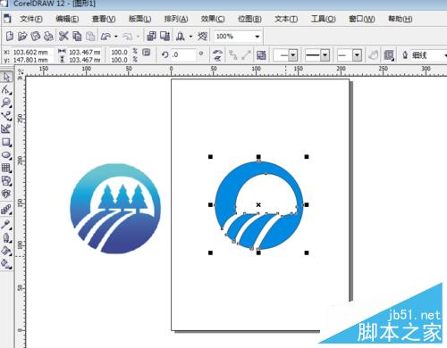Select the Zoom tool in toolbox
Screen dimensions: 447x348
(x=6, y=103)
